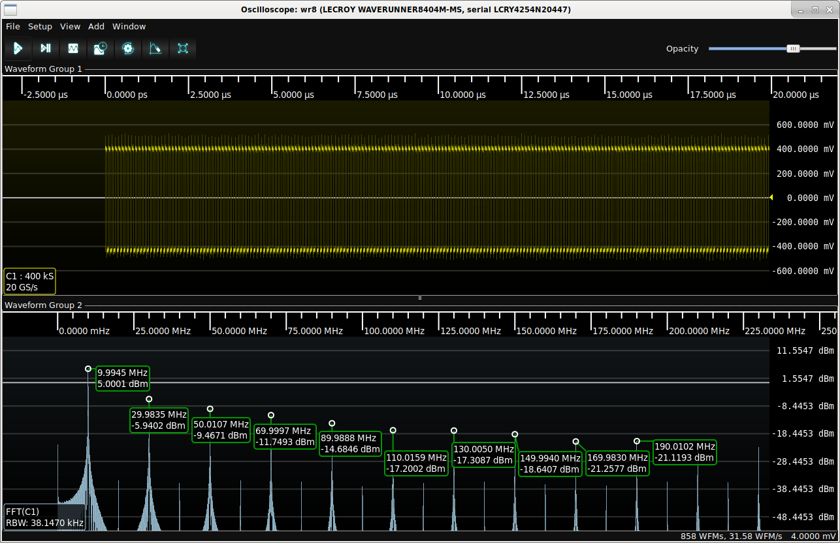The width and height of the screenshot is (840, 543).
Task: Click the gear refresh settings icon
Action: [127, 48]
